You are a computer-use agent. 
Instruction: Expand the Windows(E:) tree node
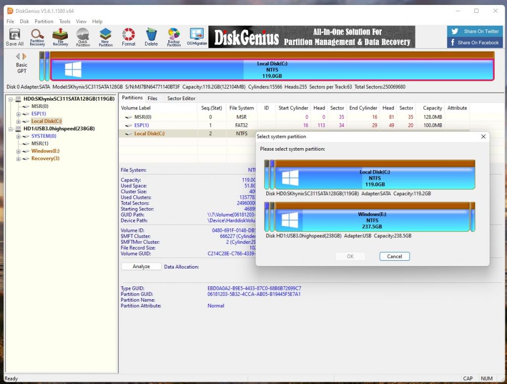(18, 151)
